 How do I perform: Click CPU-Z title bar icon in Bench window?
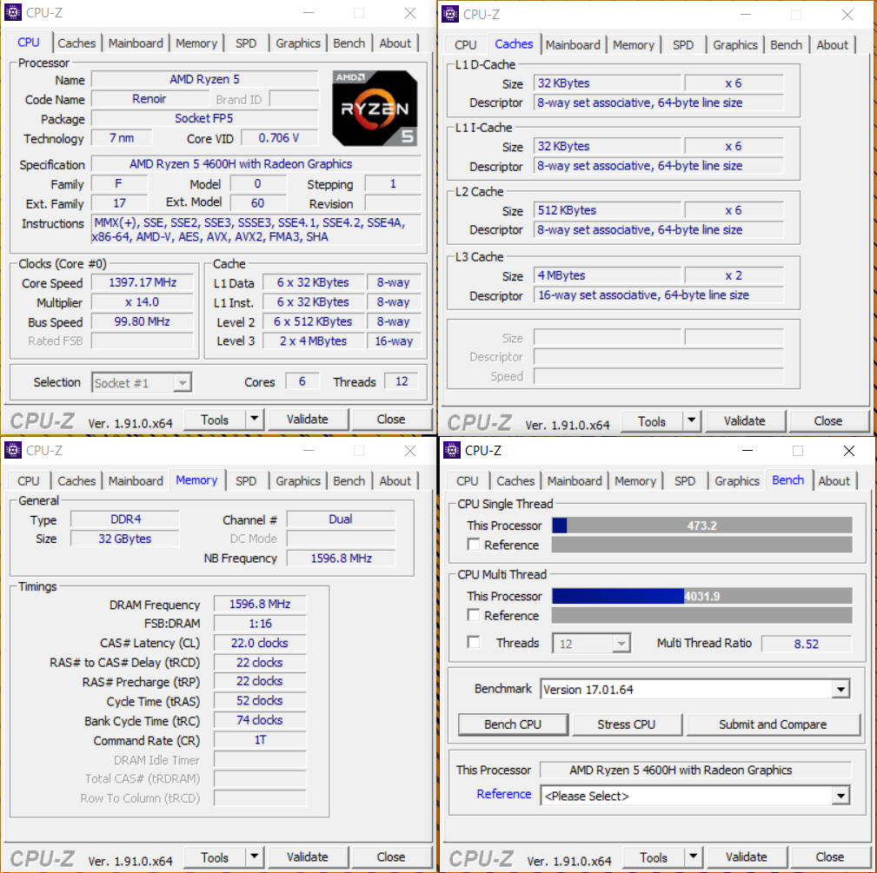pyautogui.click(x=449, y=450)
